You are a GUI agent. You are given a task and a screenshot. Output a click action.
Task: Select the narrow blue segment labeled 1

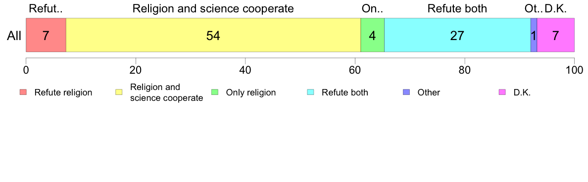[x=534, y=35]
